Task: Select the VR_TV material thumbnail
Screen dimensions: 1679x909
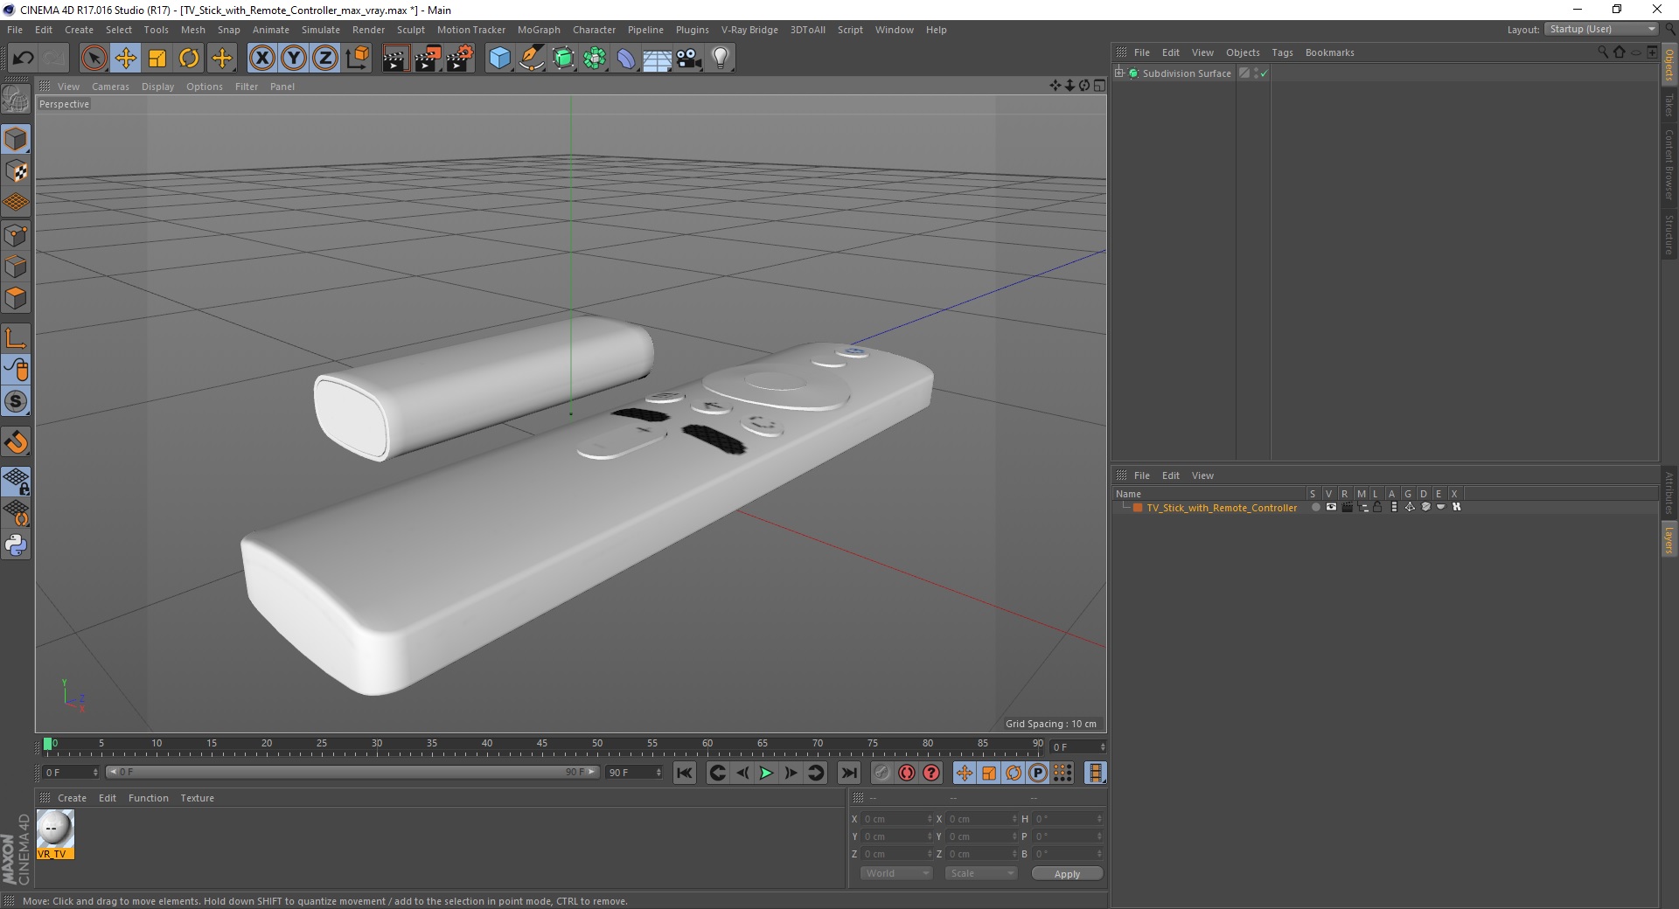Action: (55, 834)
